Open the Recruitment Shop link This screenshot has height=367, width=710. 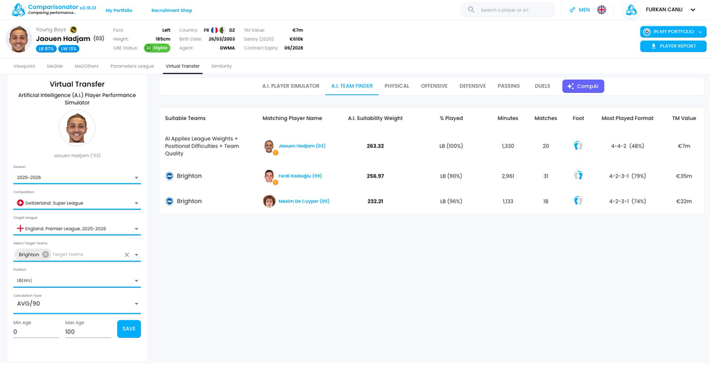[172, 10]
